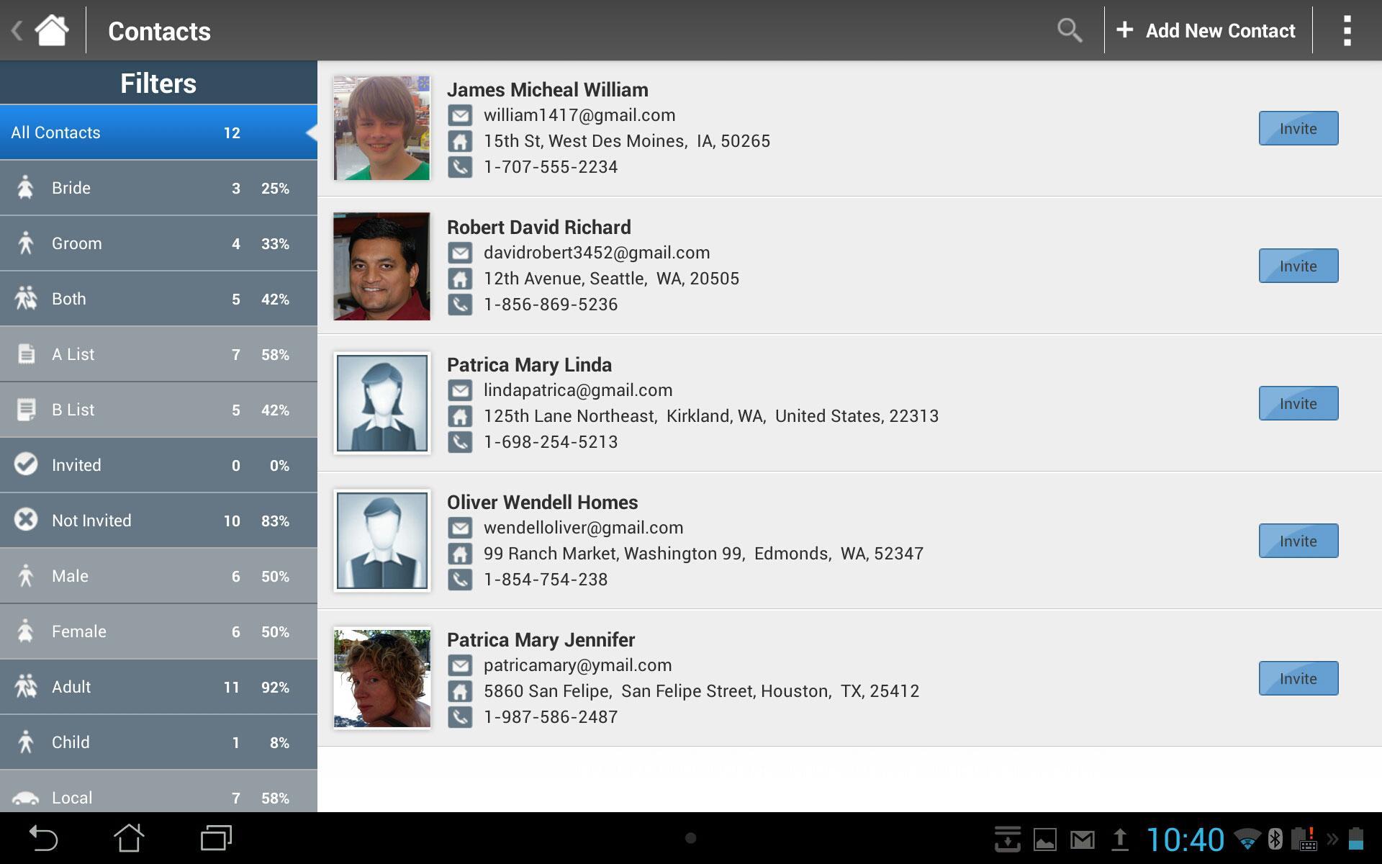Invite Patrica Mary Jennifer

(x=1298, y=678)
